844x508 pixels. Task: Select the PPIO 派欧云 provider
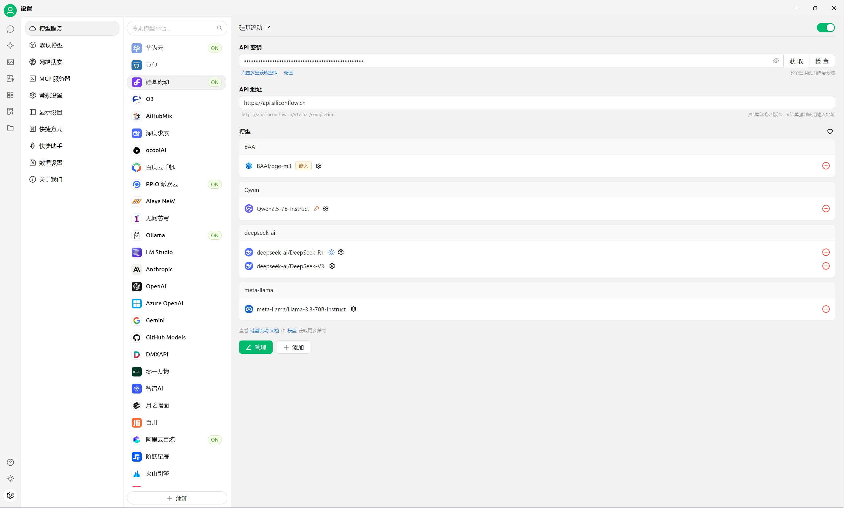pyautogui.click(x=177, y=184)
